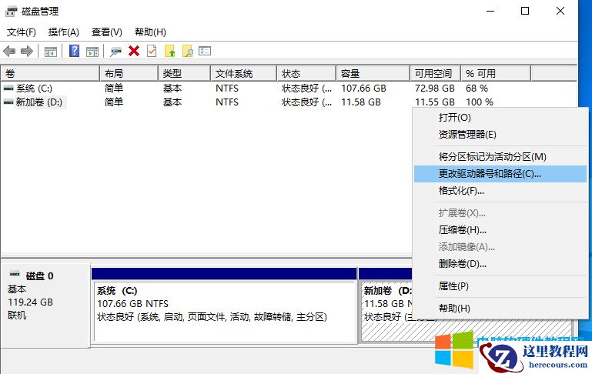Click the 119.24 GB size under 磁盘 0
The height and width of the screenshot is (374, 592).
click(30, 302)
